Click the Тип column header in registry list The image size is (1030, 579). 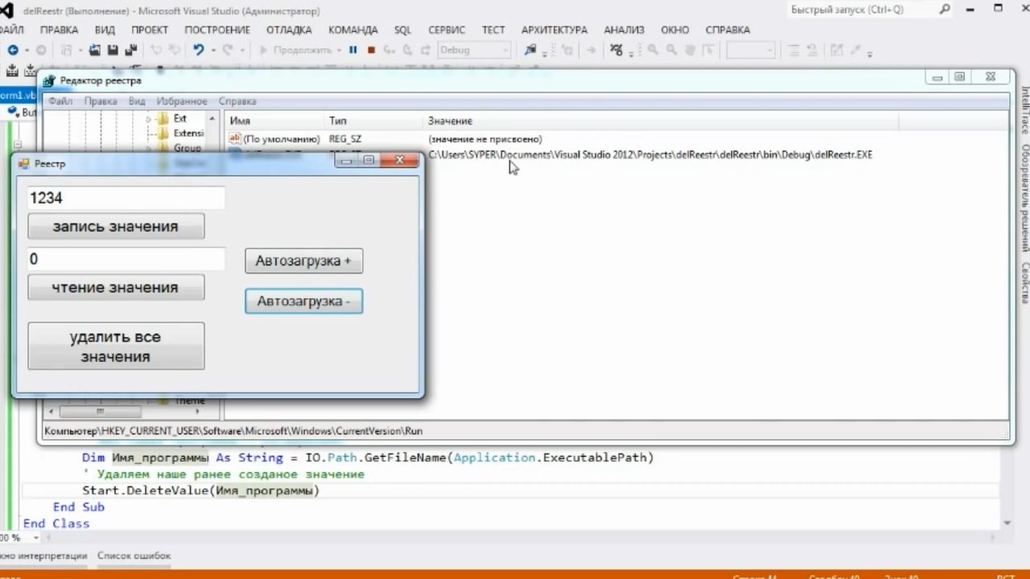pyautogui.click(x=373, y=121)
